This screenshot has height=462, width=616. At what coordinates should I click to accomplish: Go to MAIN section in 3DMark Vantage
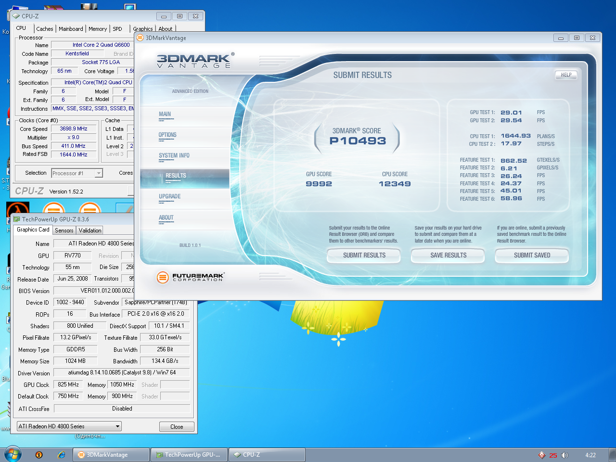[x=165, y=115]
